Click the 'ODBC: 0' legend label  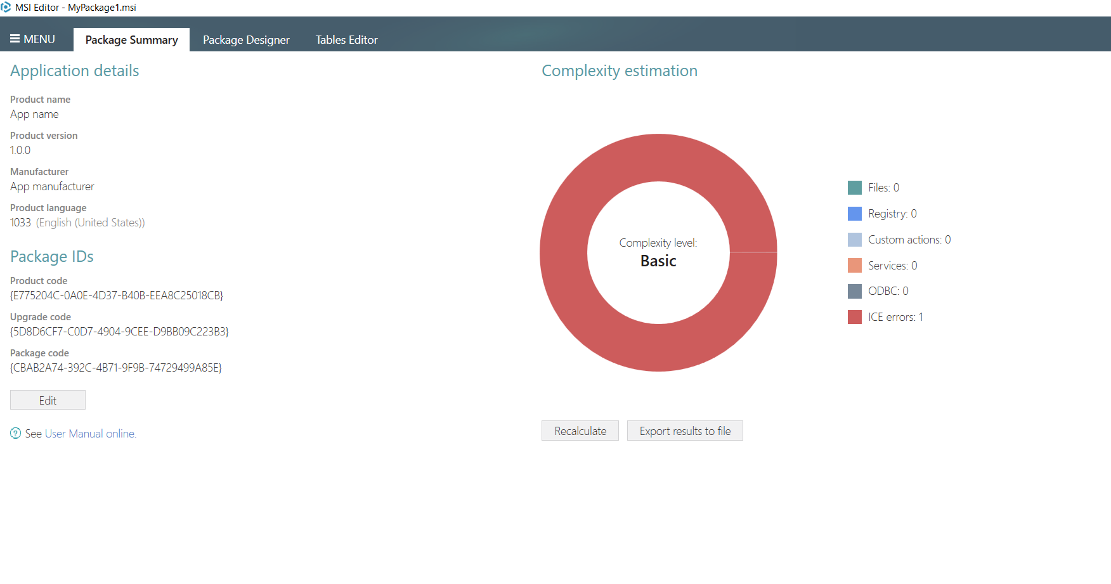click(888, 291)
